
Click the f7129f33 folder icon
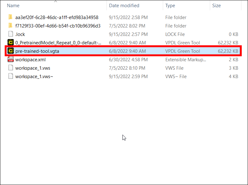[x=10, y=26]
